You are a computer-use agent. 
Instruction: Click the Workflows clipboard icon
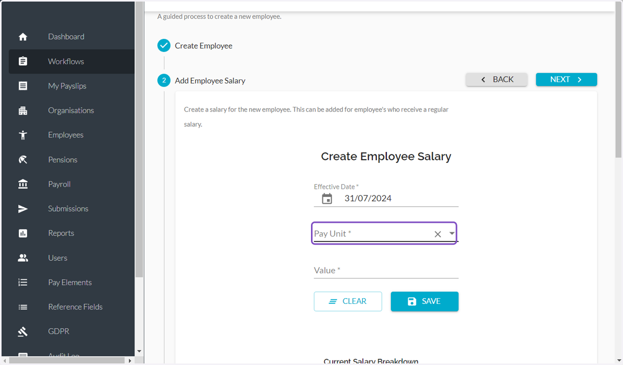[x=23, y=61]
